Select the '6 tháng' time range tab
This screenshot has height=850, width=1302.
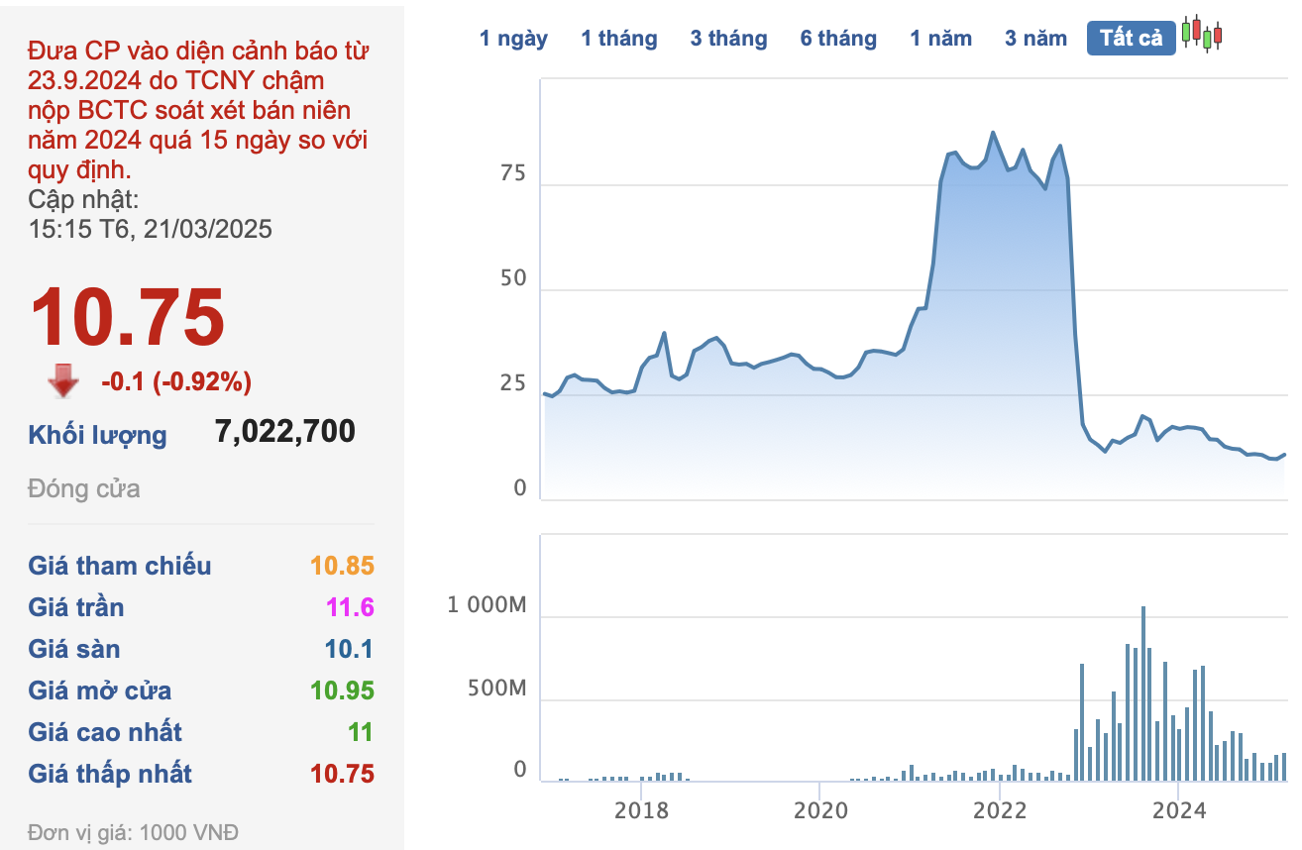839,39
